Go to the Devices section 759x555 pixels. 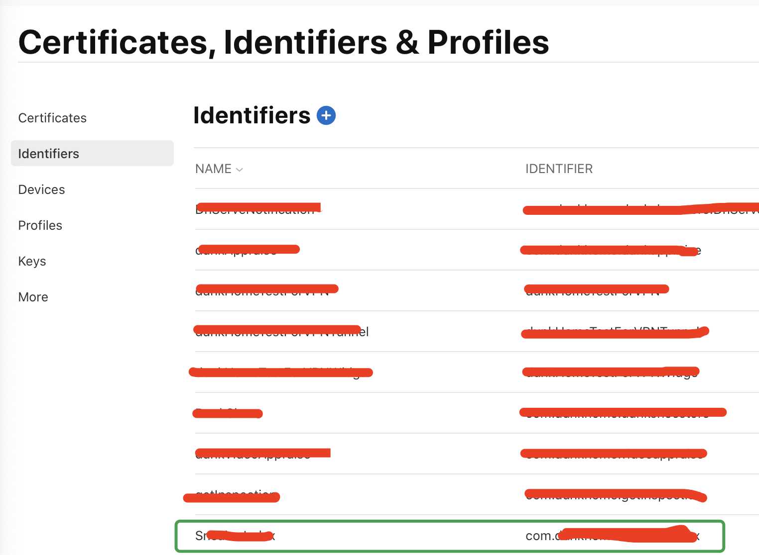click(41, 189)
